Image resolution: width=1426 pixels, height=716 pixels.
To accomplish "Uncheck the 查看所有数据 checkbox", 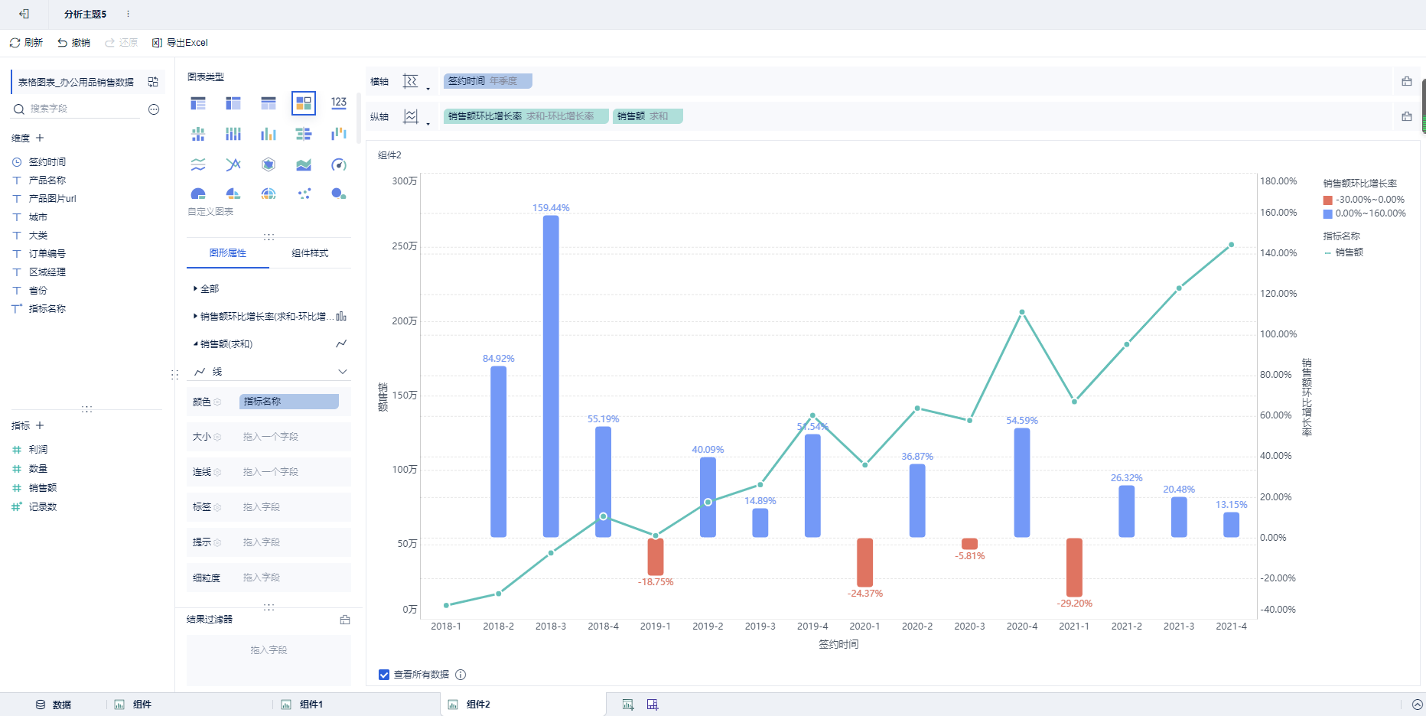I will pyautogui.click(x=384, y=675).
